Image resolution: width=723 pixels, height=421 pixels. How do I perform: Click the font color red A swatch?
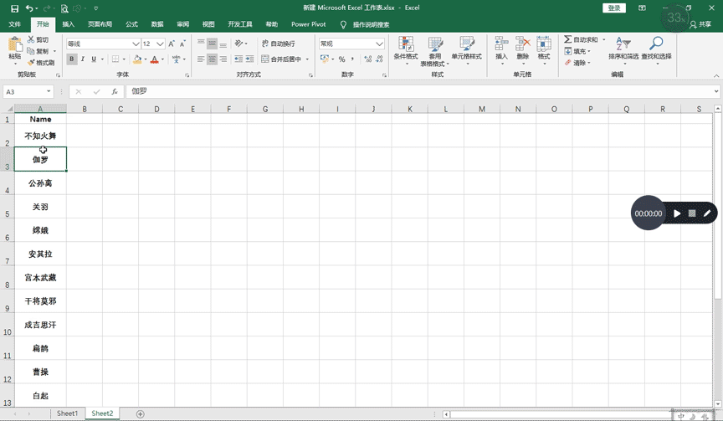pos(155,59)
